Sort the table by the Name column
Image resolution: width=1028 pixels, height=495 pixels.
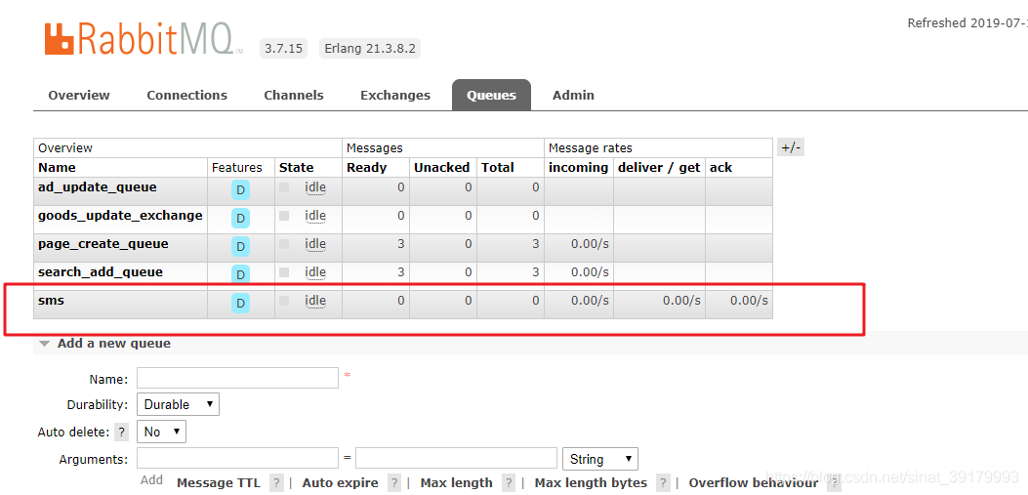57,167
